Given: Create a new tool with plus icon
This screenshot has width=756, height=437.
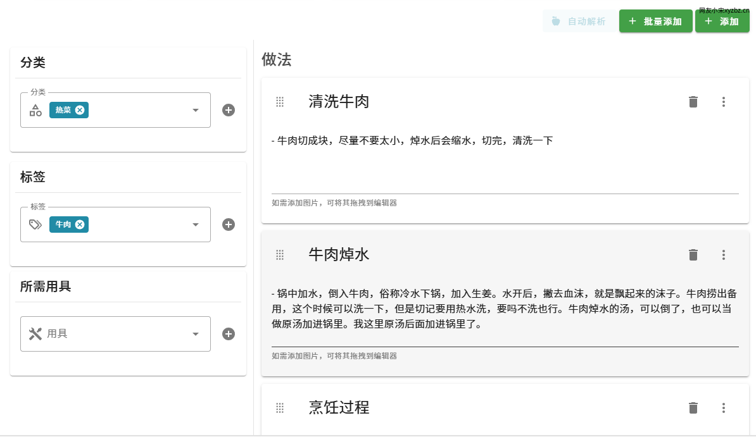Looking at the screenshot, I should point(229,334).
